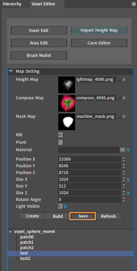The image size is (137, 271).
Task: Enable the Rift checkbox
Action: (60, 135)
